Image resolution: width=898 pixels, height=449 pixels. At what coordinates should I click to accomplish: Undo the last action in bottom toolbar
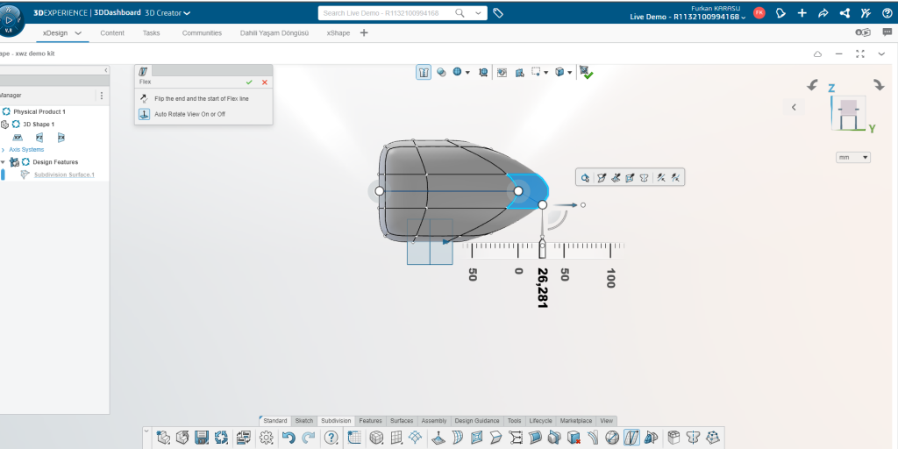289,437
